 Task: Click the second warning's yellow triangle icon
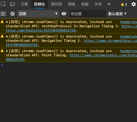click(2, 36)
